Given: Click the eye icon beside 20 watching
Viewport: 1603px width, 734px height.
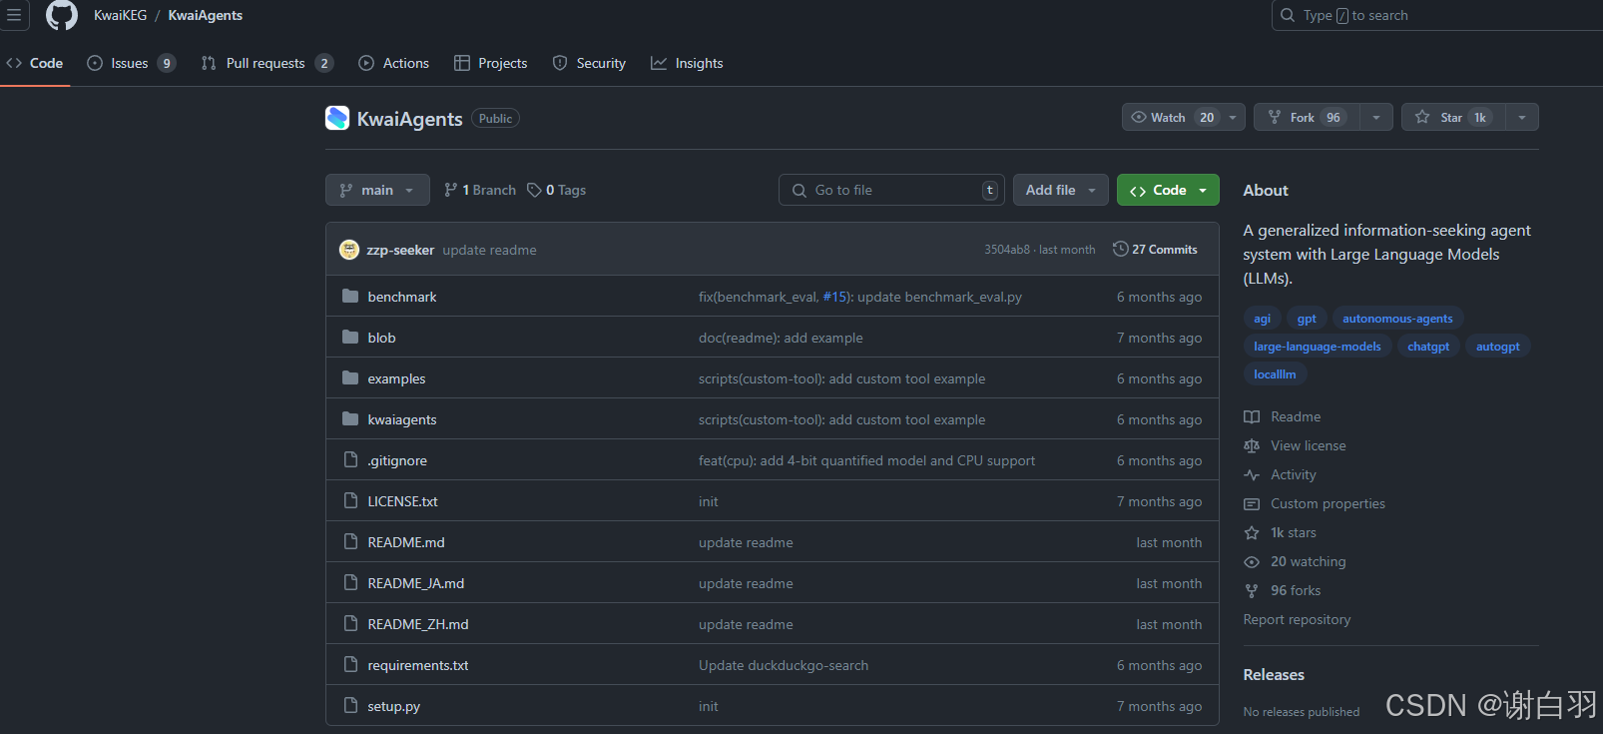Looking at the screenshot, I should click(1252, 561).
